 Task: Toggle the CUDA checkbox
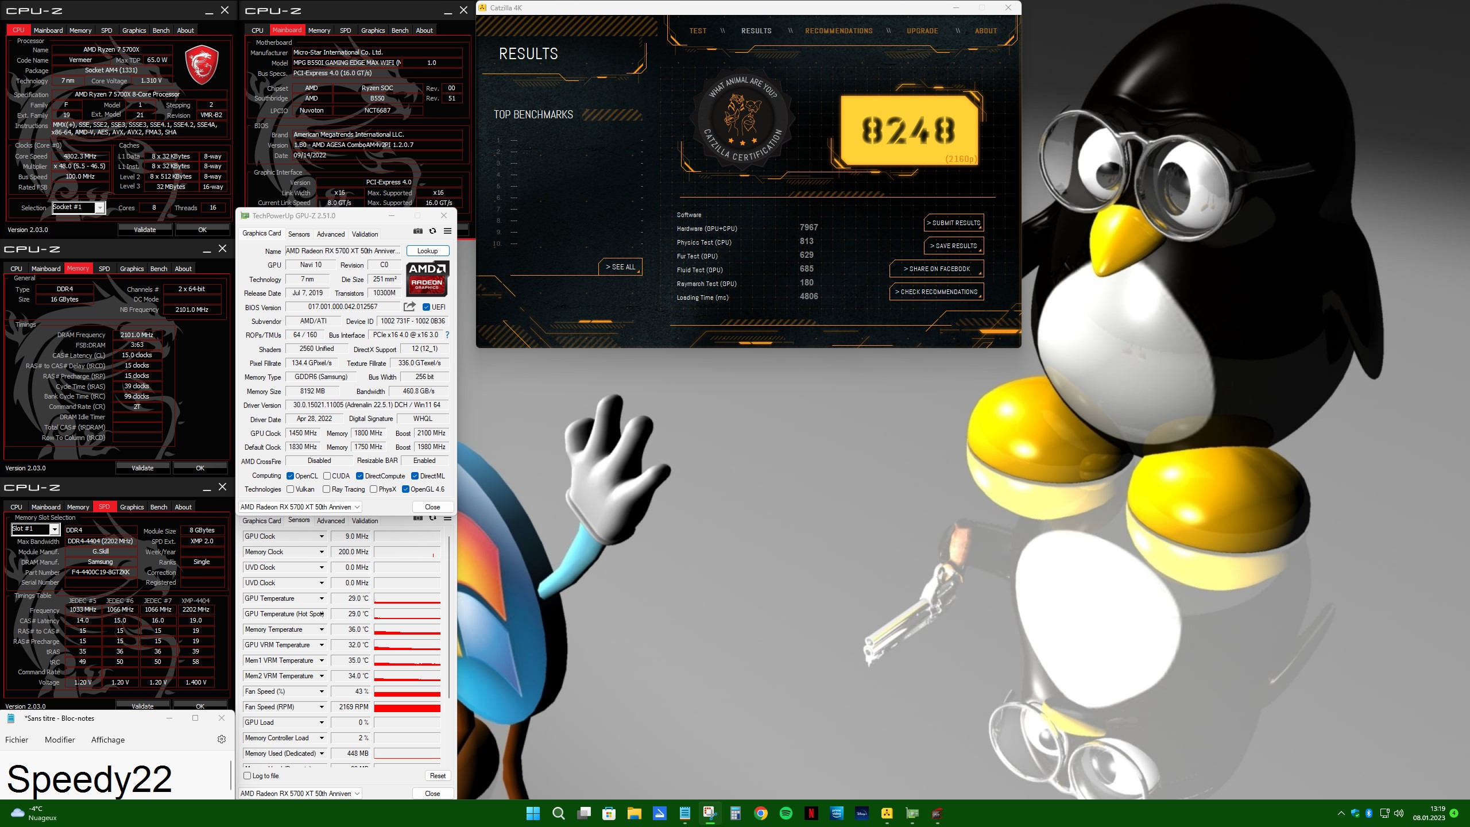pyautogui.click(x=327, y=476)
